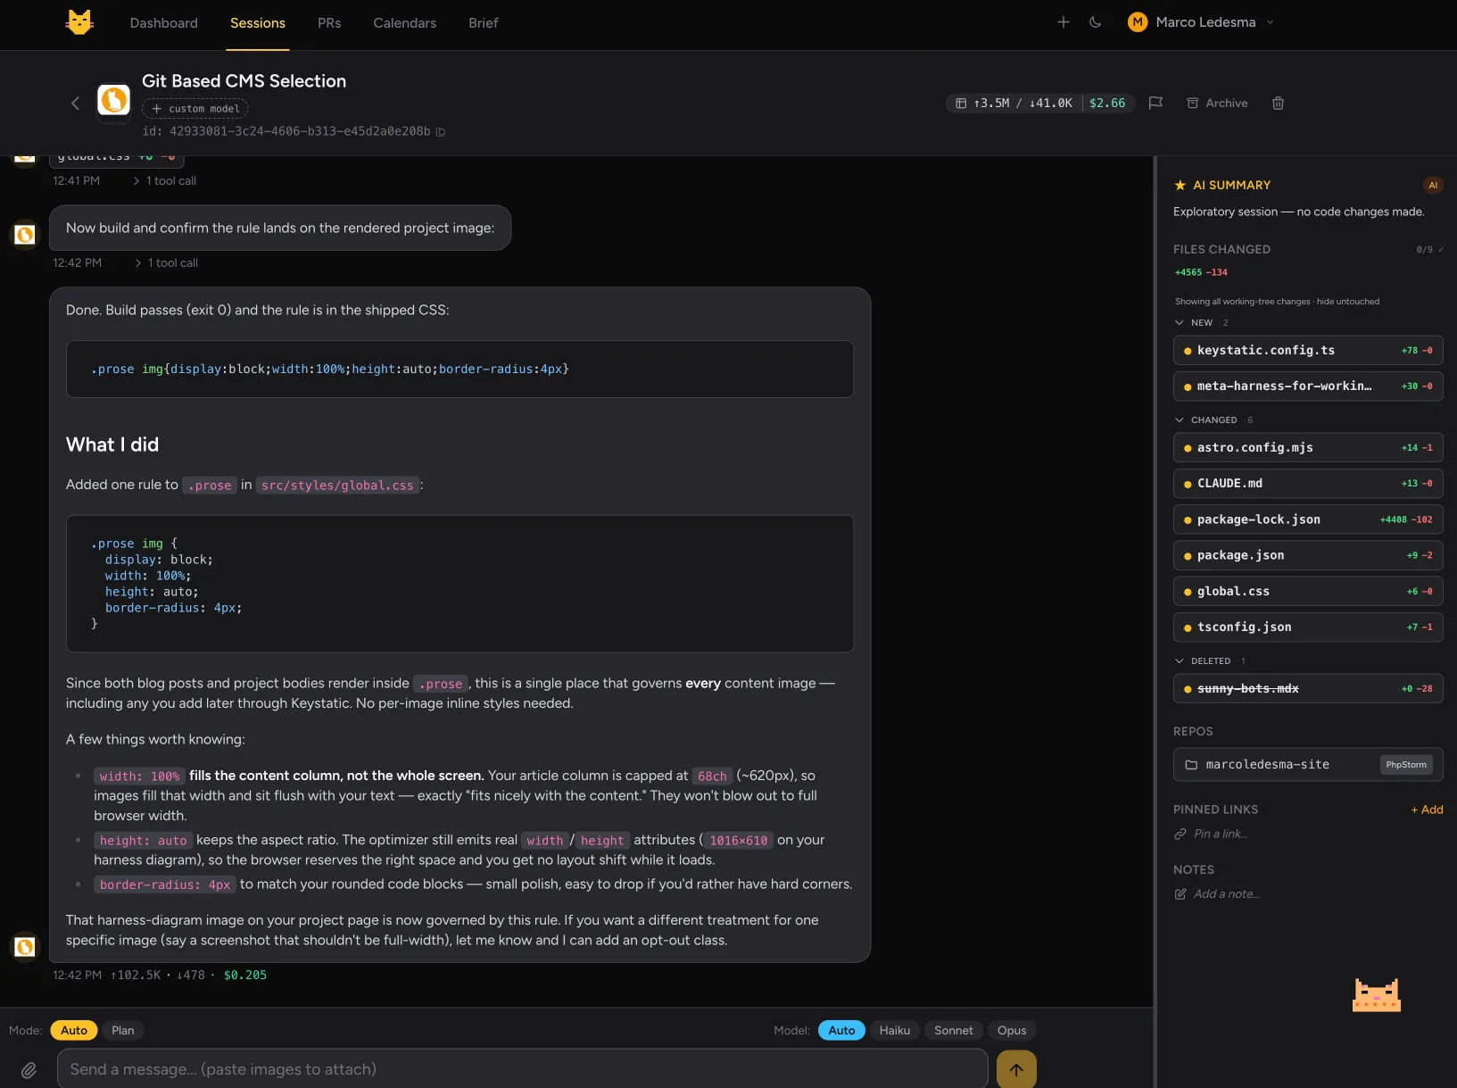This screenshot has height=1088, width=1457.
Task: Delete the session with the trash icon
Action: coord(1278,104)
